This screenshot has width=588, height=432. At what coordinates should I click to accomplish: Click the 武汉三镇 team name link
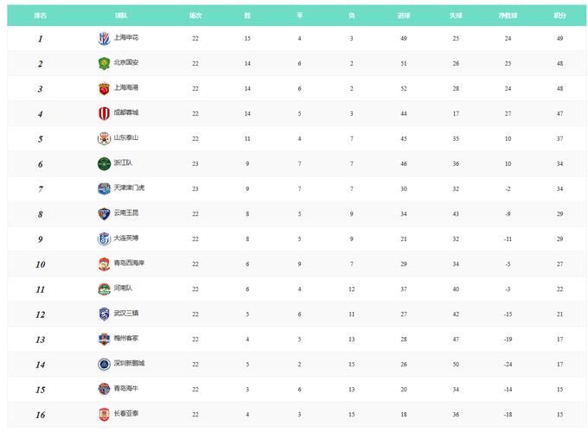126,314
